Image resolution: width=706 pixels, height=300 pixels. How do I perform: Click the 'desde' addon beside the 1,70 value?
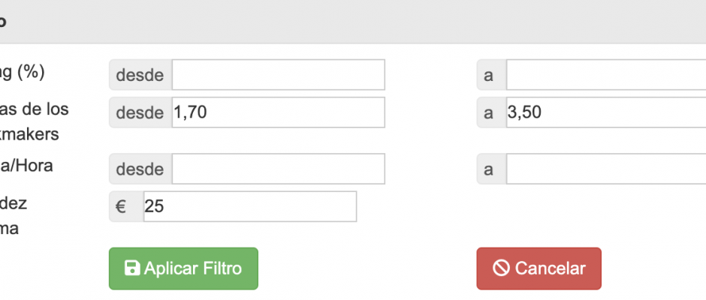pos(140,112)
